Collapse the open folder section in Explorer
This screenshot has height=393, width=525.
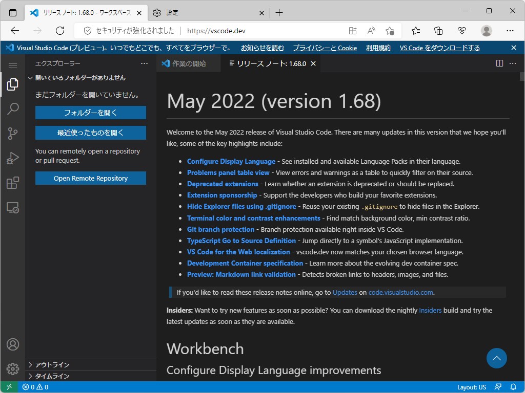tap(30, 78)
